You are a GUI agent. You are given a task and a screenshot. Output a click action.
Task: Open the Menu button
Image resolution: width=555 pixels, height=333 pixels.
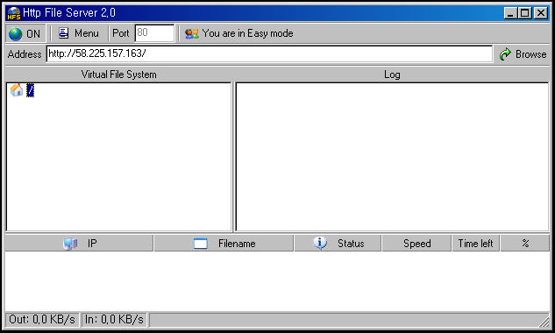79,33
